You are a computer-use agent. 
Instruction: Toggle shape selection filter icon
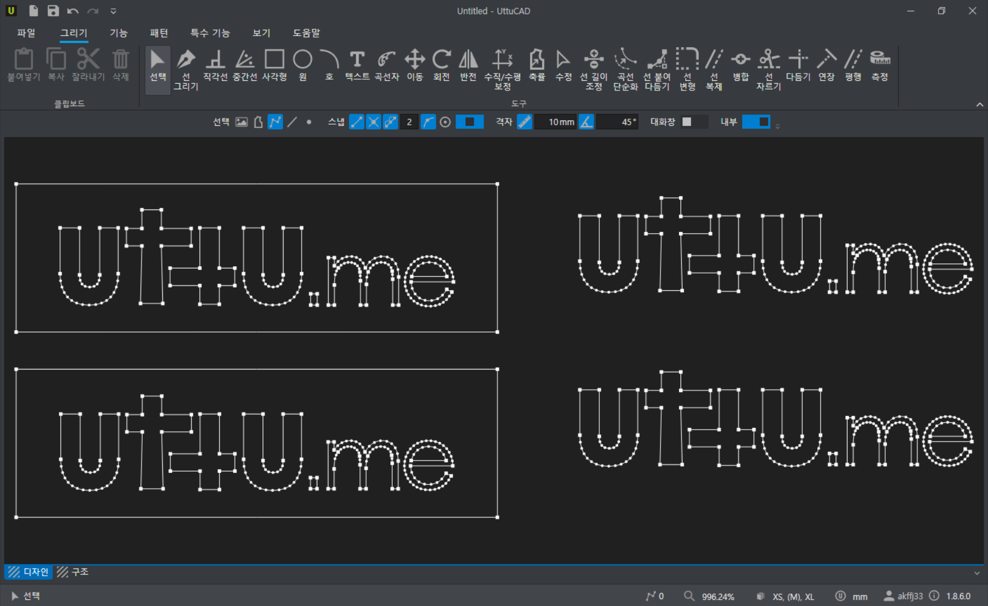click(x=258, y=122)
